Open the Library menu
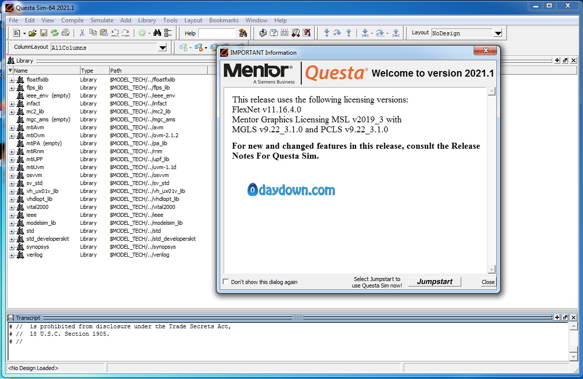 [x=147, y=20]
